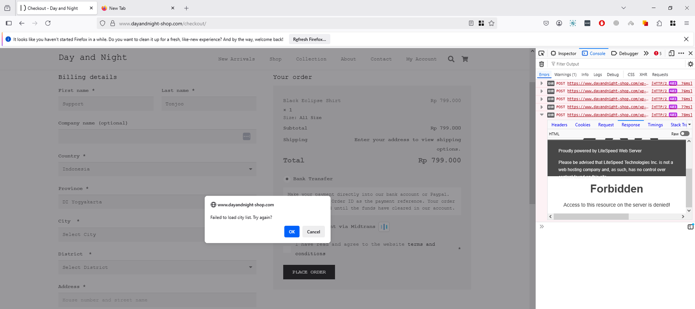The width and height of the screenshot is (695, 309).
Task: Toggle Reader View in address bar
Action: click(x=471, y=23)
